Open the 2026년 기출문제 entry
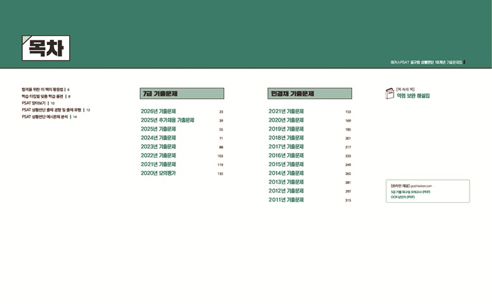Image resolution: width=492 pixels, height=304 pixels. coord(158,111)
